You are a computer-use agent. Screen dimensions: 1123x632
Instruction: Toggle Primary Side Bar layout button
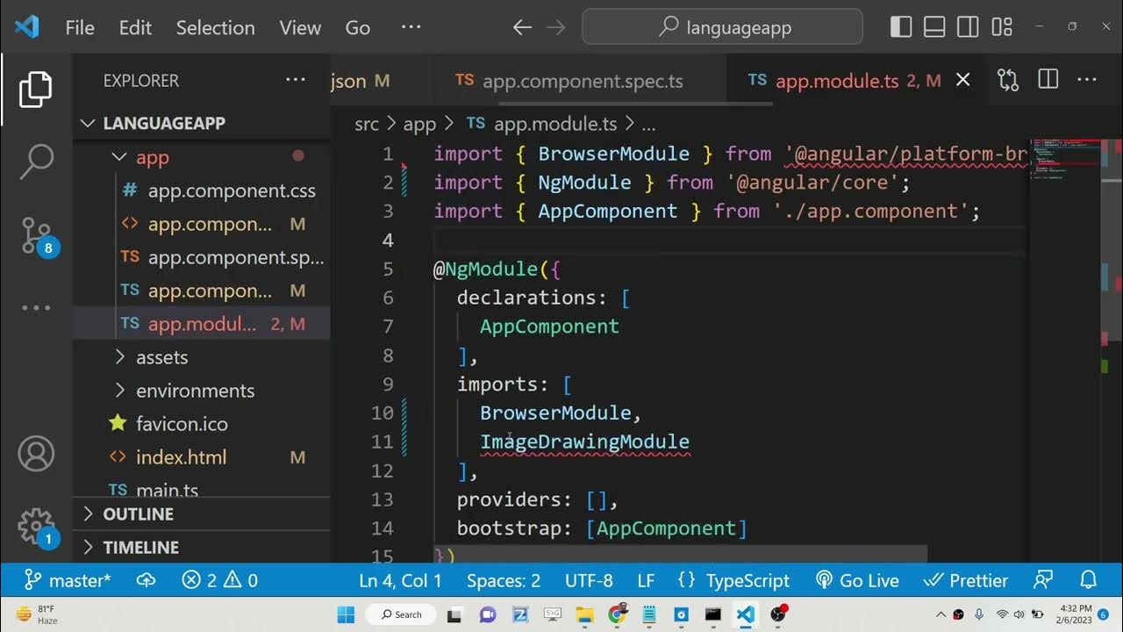point(901,27)
